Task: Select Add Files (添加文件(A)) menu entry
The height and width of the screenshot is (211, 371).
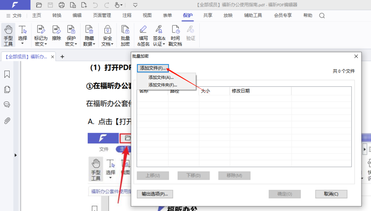Action: click(x=161, y=77)
